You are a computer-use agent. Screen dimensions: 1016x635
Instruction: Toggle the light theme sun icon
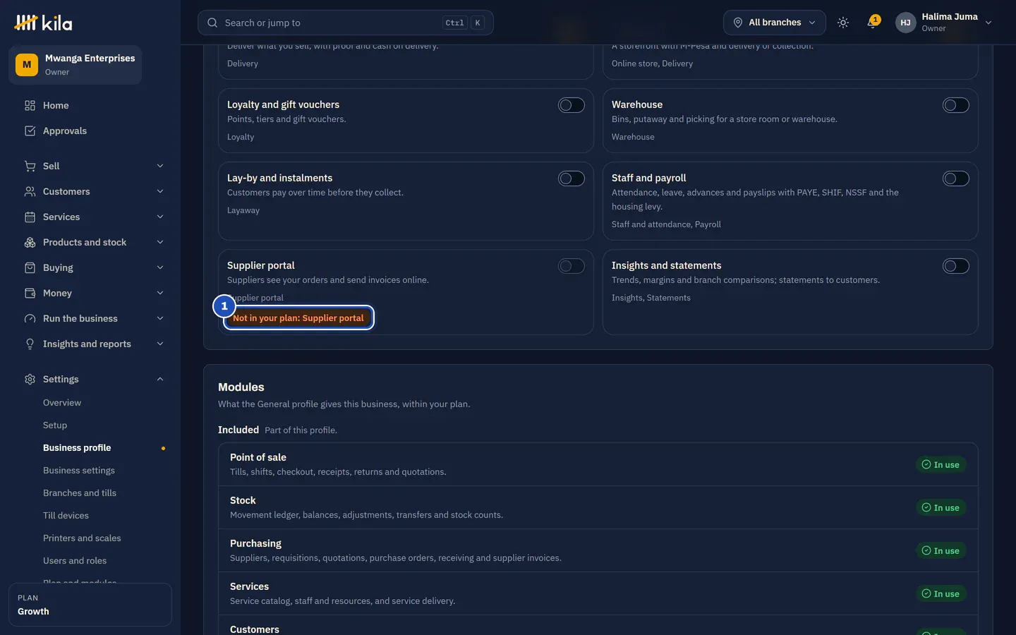[x=842, y=23]
